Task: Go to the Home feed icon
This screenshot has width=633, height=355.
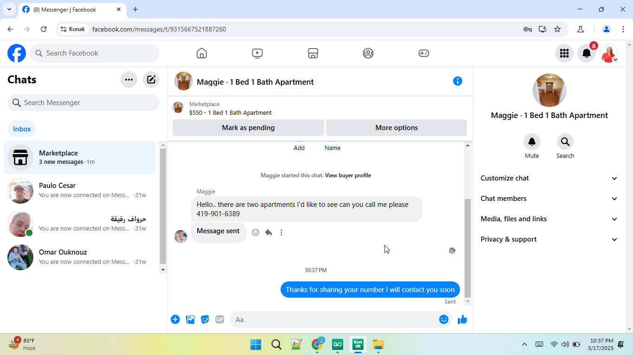Action: coord(202,53)
